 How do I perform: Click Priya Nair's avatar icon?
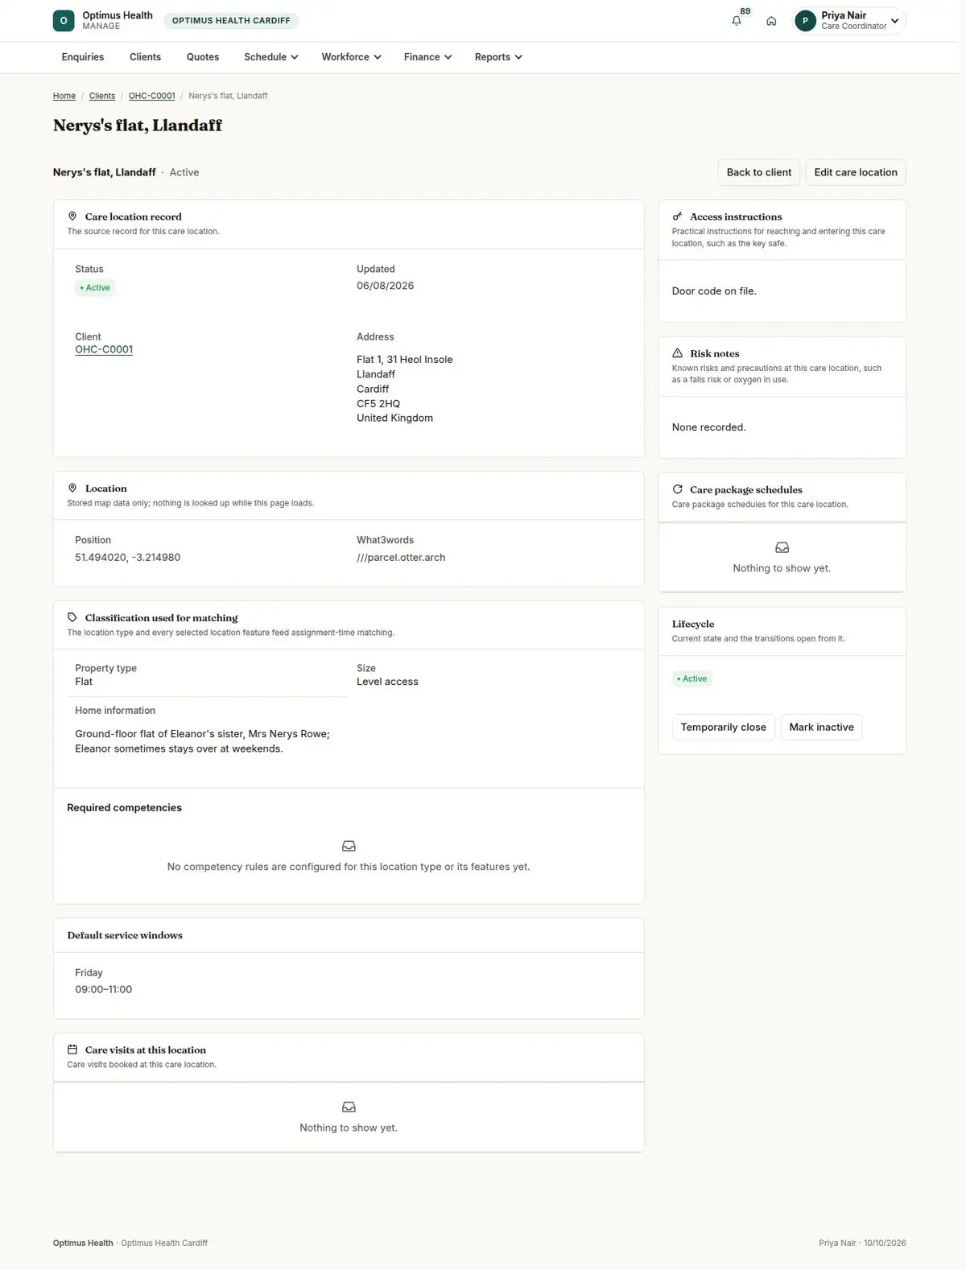click(x=805, y=21)
